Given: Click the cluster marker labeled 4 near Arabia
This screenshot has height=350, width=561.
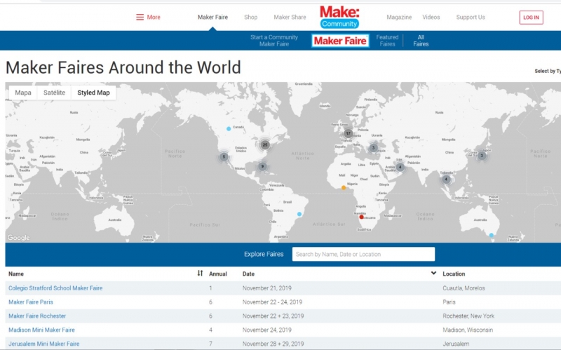Looking at the screenshot, I should [x=400, y=167].
